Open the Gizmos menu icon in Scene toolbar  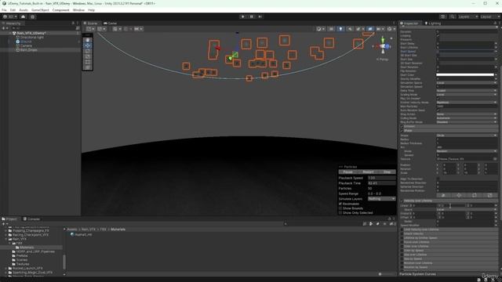pos(389,29)
